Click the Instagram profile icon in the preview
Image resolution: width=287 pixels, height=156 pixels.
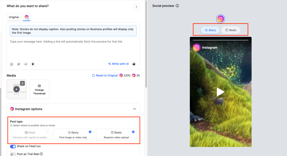click(x=196, y=47)
